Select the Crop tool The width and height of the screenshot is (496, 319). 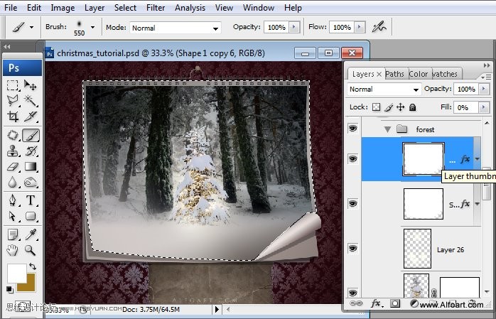13,117
